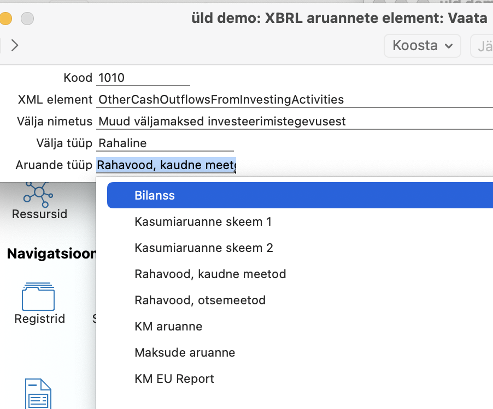
Task: Click the document icon below Registrid
Action: [x=39, y=394]
